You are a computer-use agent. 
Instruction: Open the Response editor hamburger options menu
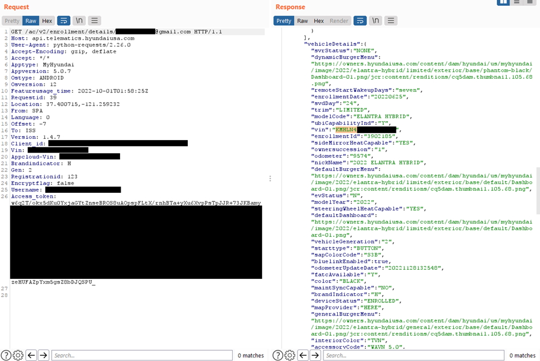389,20
